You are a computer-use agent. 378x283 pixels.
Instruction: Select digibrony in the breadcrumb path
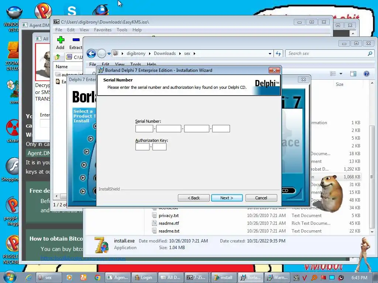pos(136,53)
